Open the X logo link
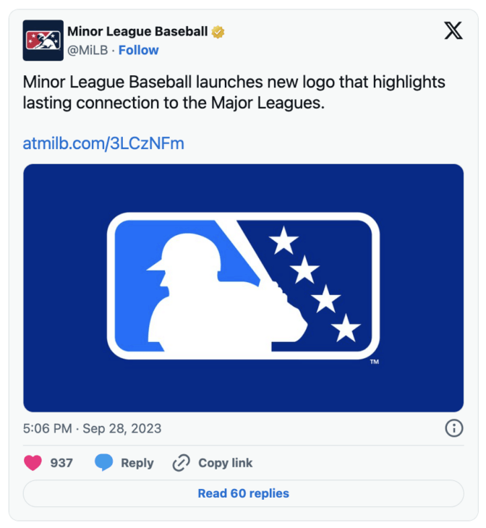486x528 pixels. click(x=453, y=30)
